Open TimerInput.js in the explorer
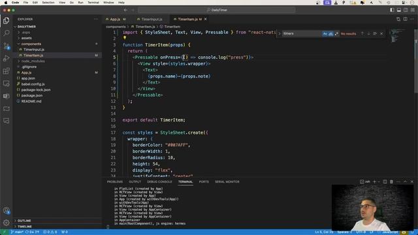The width and height of the screenshot is (418, 235). pyautogui.click(x=57, y=50)
